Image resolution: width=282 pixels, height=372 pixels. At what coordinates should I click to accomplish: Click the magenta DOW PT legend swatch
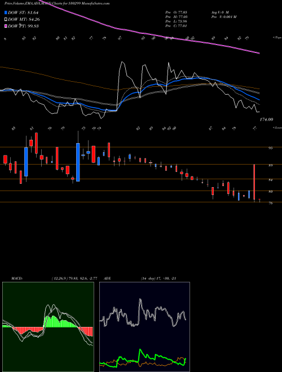coord(6,26)
